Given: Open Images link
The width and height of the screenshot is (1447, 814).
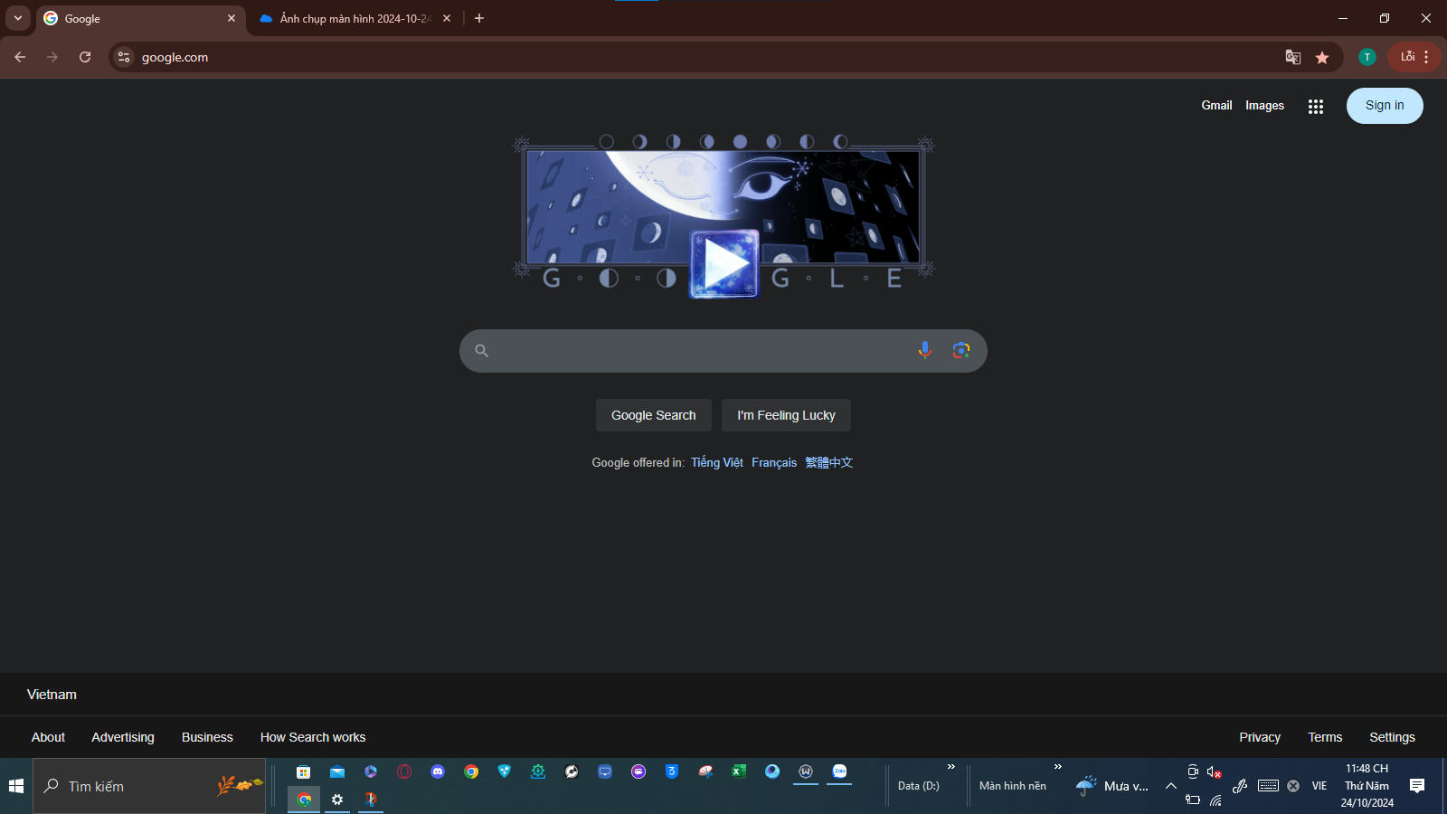Looking at the screenshot, I should tap(1264, 106).
